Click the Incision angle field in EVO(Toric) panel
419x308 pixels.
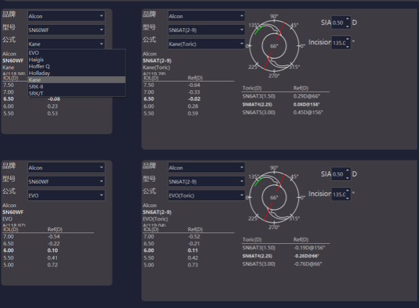(341, 194)
